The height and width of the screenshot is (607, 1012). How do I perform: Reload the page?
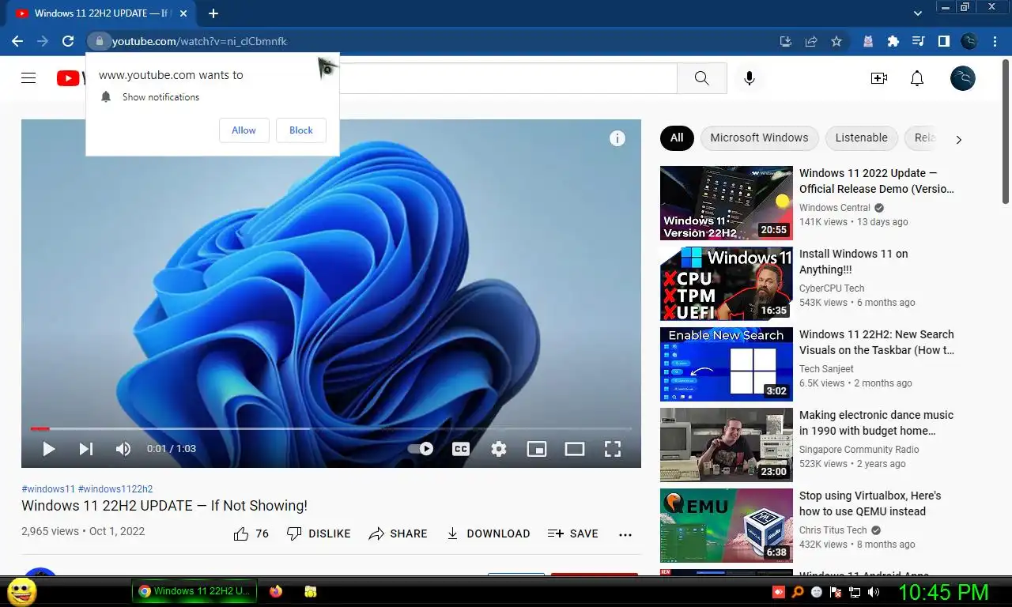click(x=68, y=41)
